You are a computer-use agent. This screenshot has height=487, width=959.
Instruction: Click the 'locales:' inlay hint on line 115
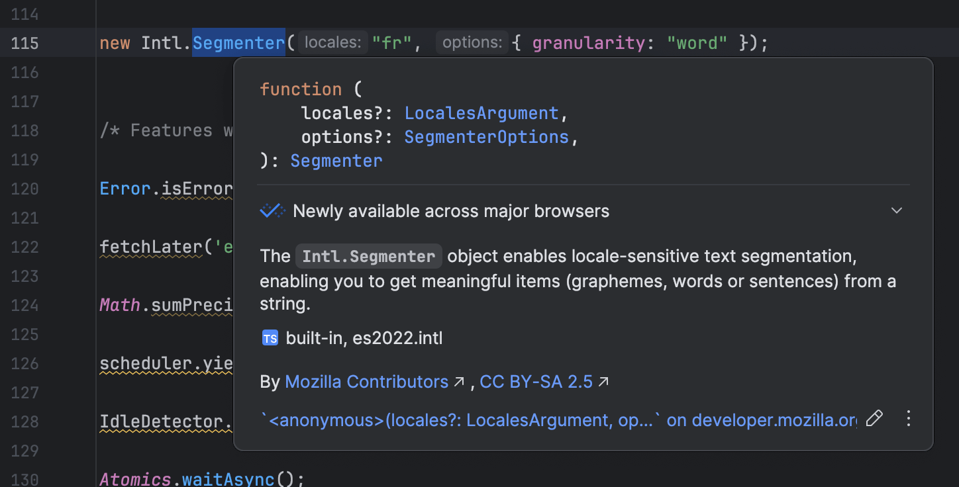pos(332,42)
